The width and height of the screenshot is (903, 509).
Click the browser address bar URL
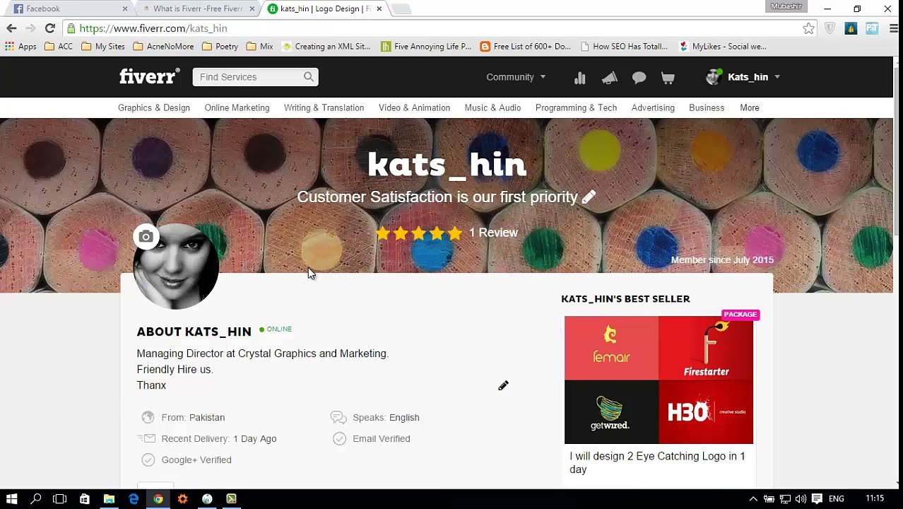(153, 28)
